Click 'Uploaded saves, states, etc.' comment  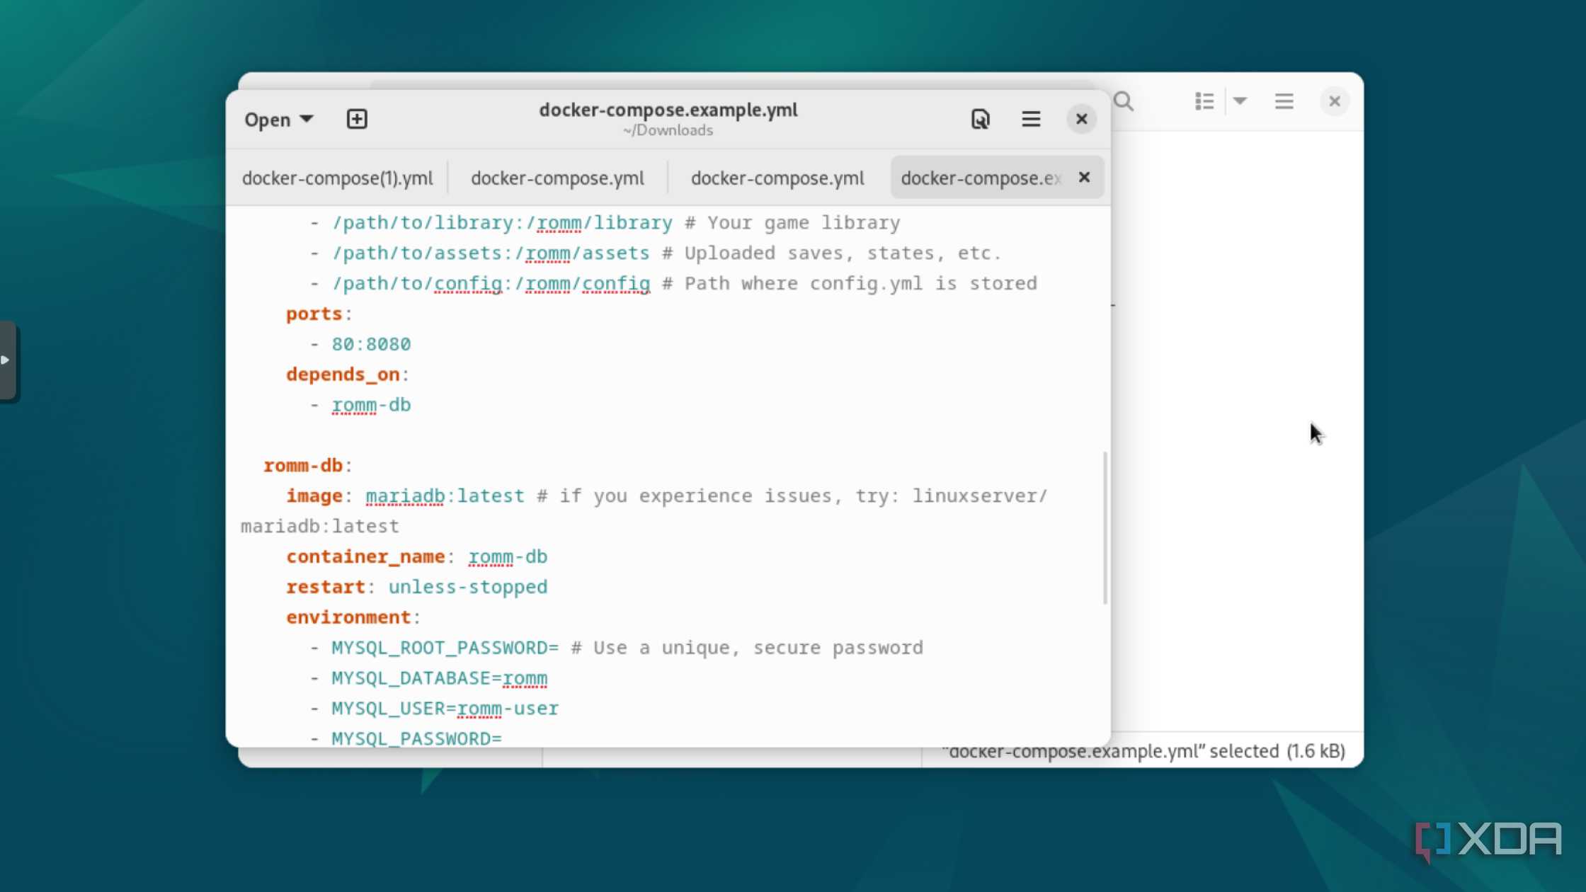click(x=843, y=253)
